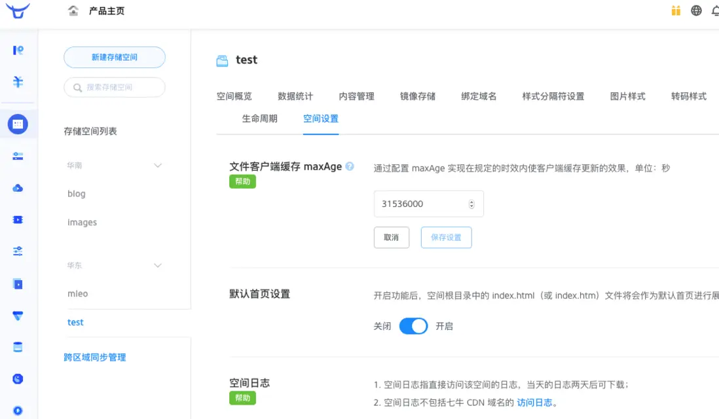Open the 跨区域同步管理 link

pyautogui.click(x=95, y=357)
